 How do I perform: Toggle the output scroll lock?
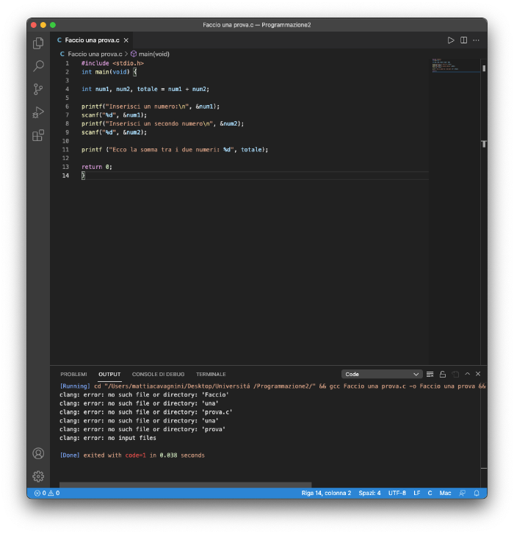click(443, 374)
